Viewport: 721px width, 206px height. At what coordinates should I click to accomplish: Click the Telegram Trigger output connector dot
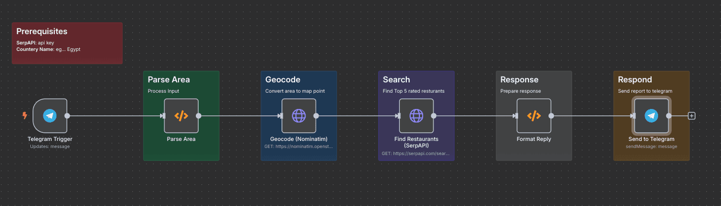(x=67, y=115)
